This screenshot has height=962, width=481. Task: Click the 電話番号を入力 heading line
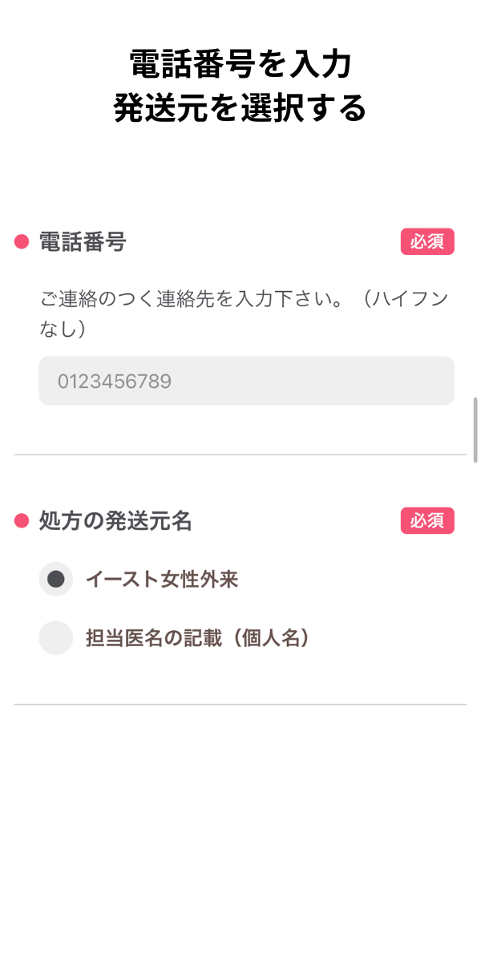point(240,64)
